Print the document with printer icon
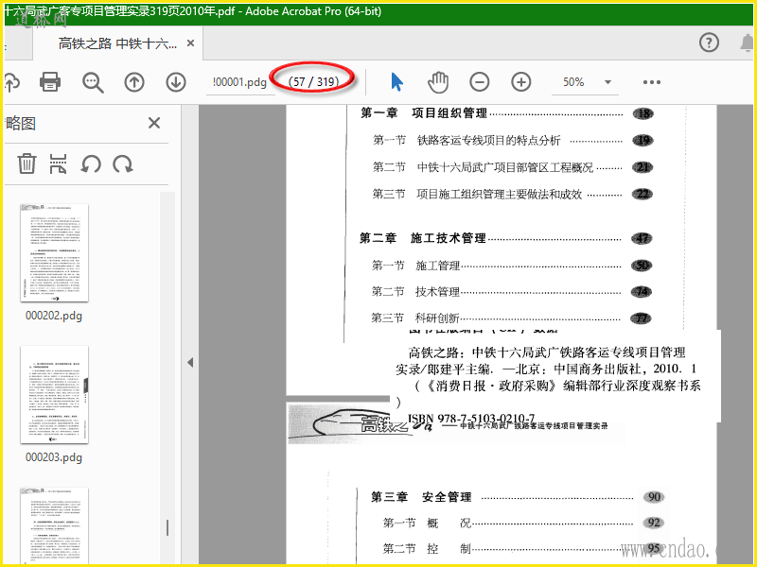 (x=50, y=82)
